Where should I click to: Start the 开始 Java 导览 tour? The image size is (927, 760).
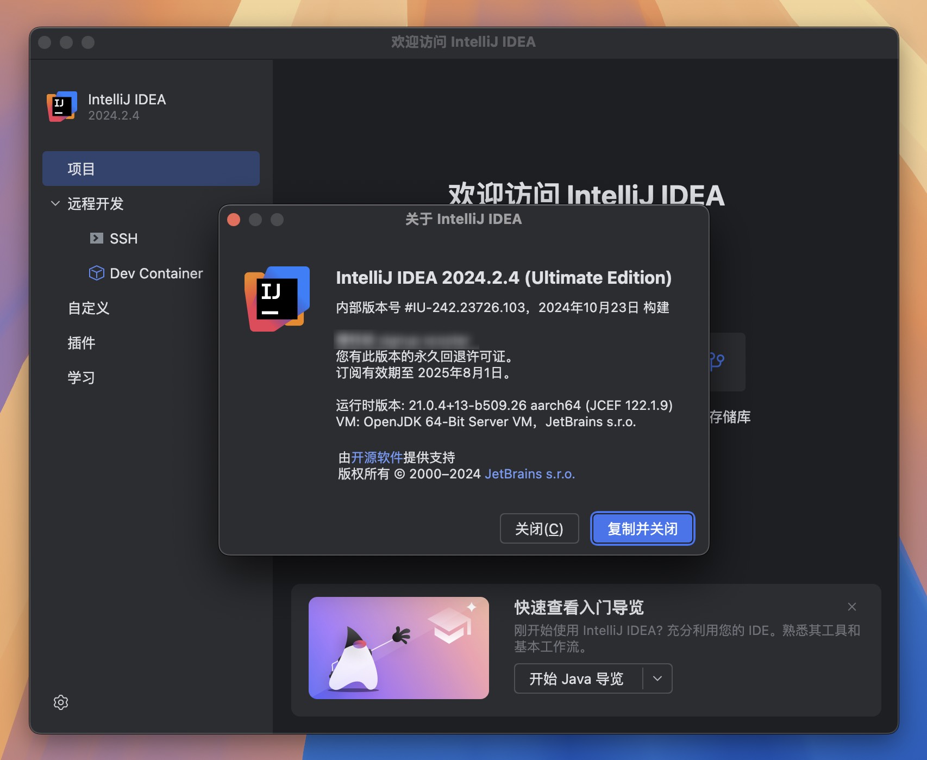[576, 678]
